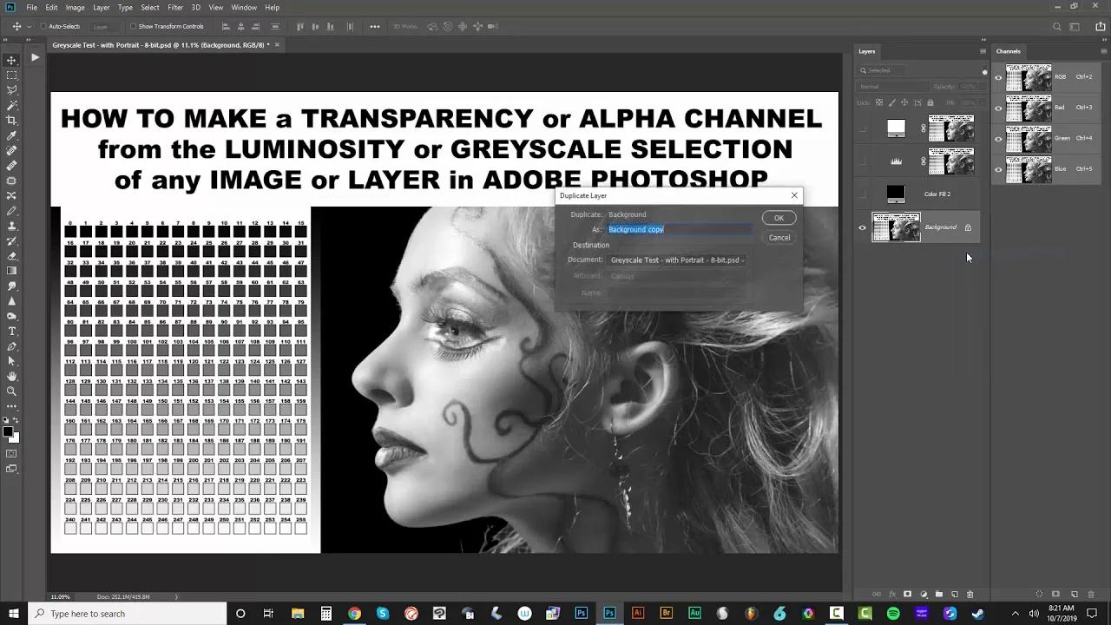Click the Color Fill 2 black thumbnail
The image size is (1111, 625).
click(x=896, y=194)
